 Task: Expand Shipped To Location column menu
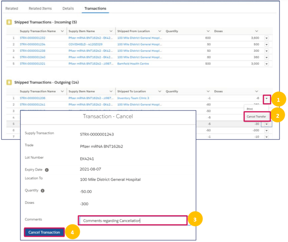point(159,91)
